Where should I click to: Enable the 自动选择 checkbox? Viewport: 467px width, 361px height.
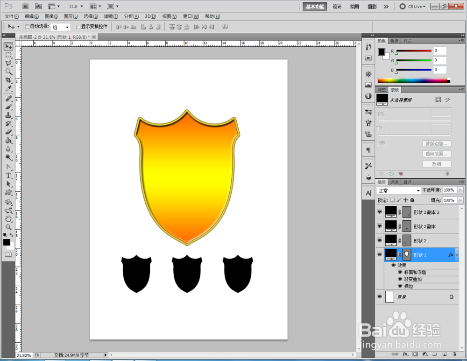tap(27, 27)
